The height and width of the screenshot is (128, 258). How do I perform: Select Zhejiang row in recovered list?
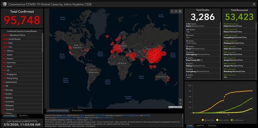pyautogui.click(x=239, y=42)
